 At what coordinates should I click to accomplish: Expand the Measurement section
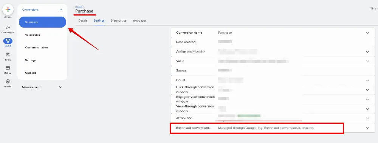60,87
